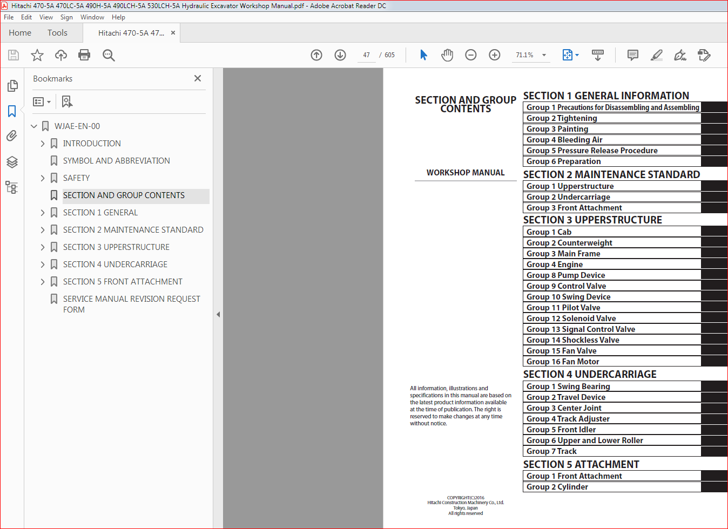The width and height of the screenshot is (728, 529).
Task: Switch to the Tools tab
Action: point(57,33)
